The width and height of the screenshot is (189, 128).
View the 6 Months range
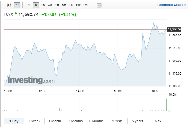click(96, 121)
